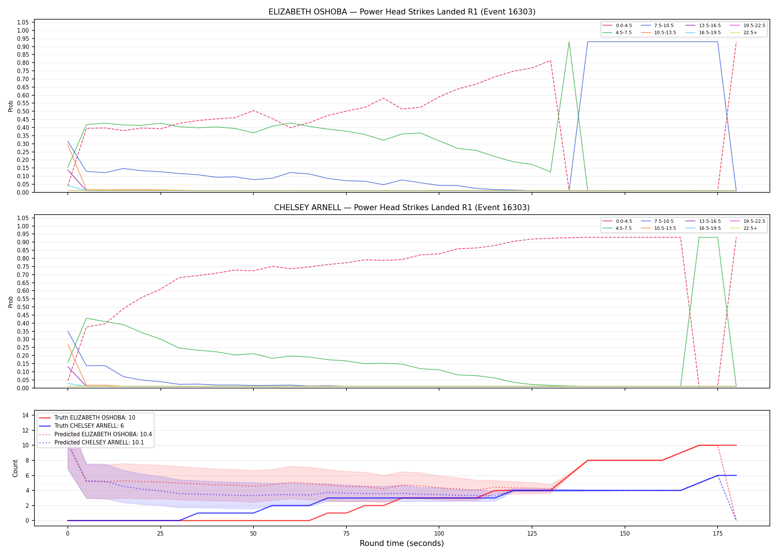Click the 0.50 tick label on the Arnell chart
Image resolution: width=778 pixels, height=556 pixels.
click(x=23, y=307)
